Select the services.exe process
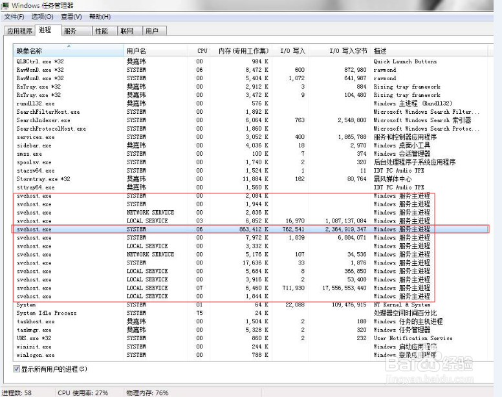502x397 pixels. coord(250,137)
